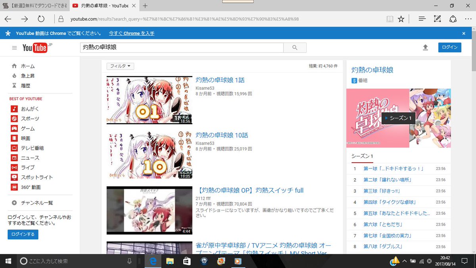
Task: Open episode 第六球「ともだち」
Action: [x=383, y=224]
